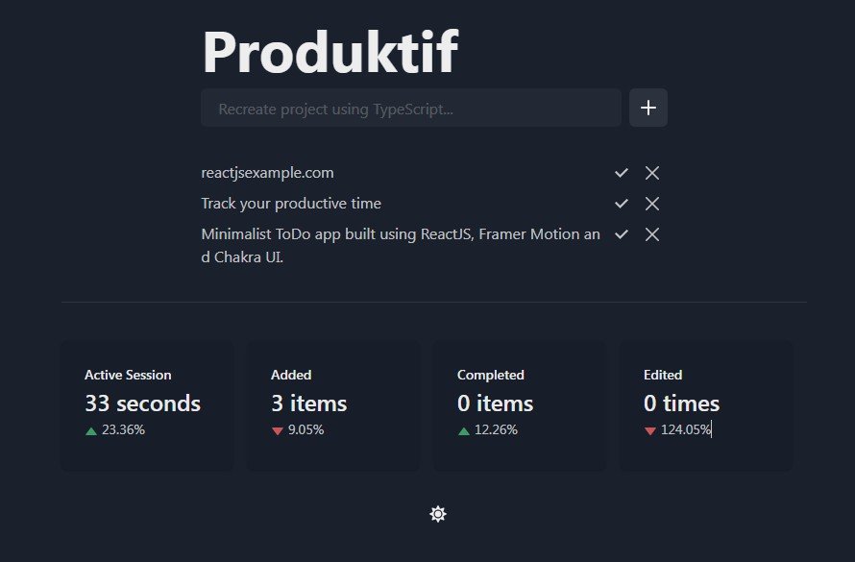Image resolution: width=855 pixels, height=562 pixels.
Task: Click the "Edited" stats card
Action: [x=705, y=405]
